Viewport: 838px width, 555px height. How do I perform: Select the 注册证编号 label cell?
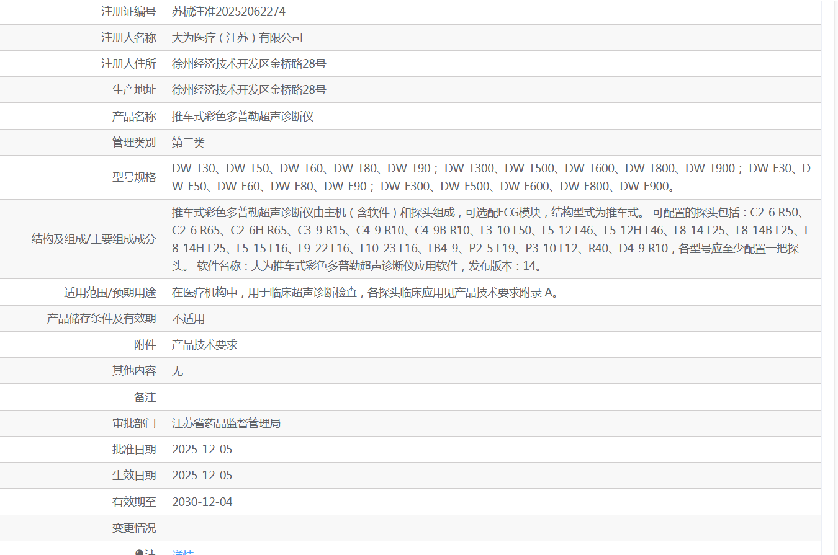click(128, 11)
